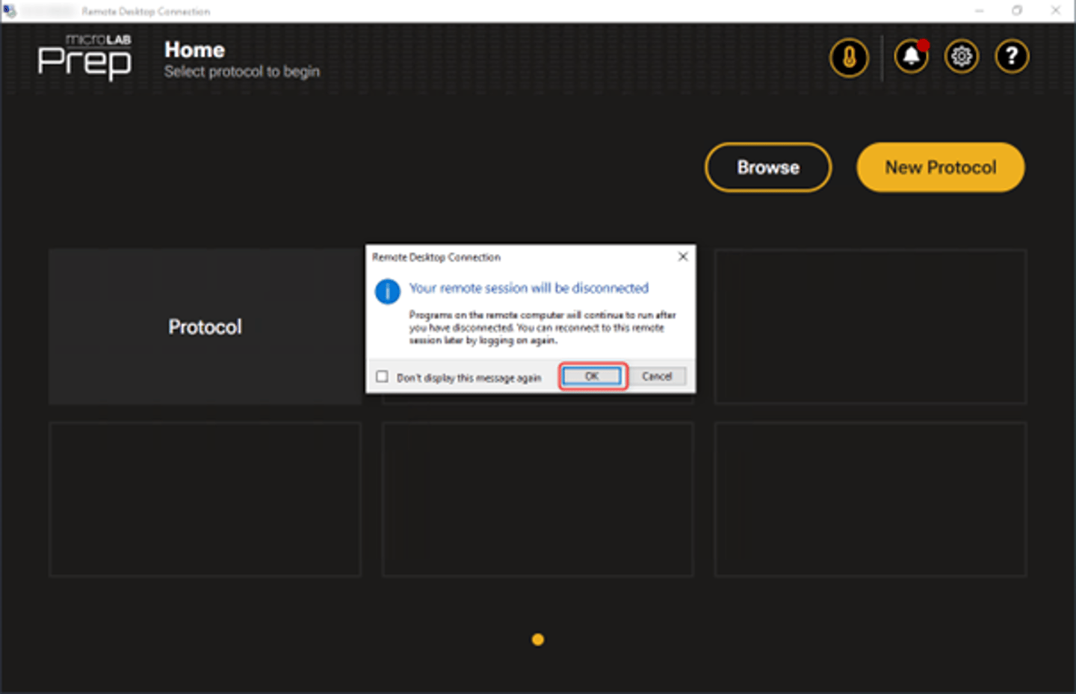The width and height of the screenshot is (1076, 694).
Task: Enable Don't display this message again checkbox
Action: click(382, 377)
